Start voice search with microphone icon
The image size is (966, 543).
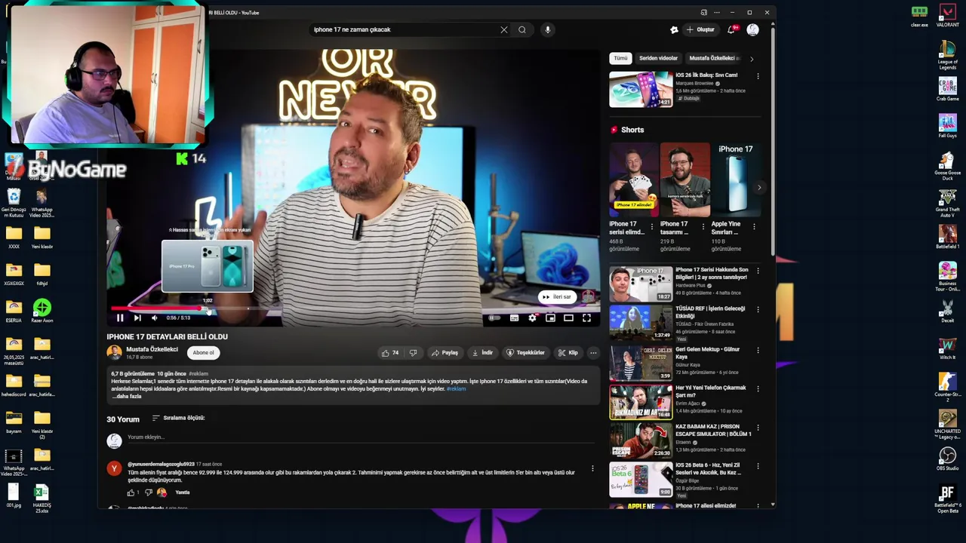point(548,29)
